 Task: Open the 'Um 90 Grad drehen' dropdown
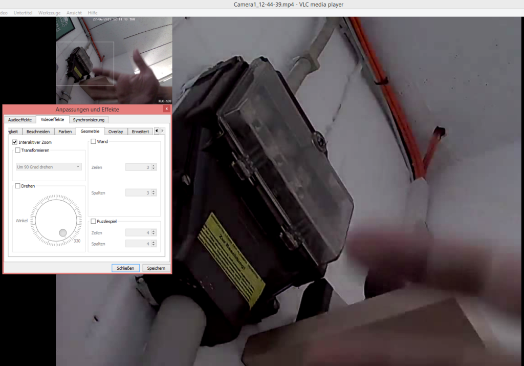pyautogui.click(x=49, y=167)
